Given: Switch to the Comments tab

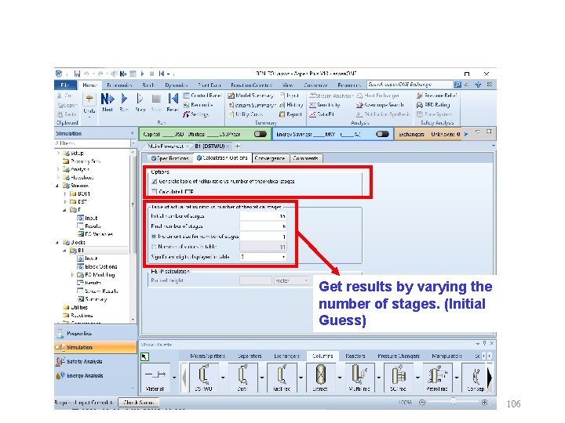Looking at the screenshot, I should 305,158.
